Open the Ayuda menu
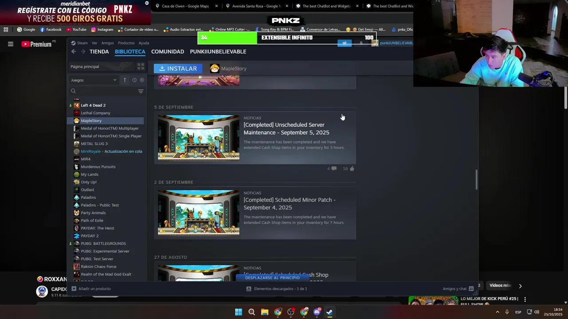Screen dimensions: 568x319 click(144, 43)
